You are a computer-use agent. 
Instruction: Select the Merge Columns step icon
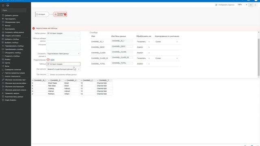3,53
